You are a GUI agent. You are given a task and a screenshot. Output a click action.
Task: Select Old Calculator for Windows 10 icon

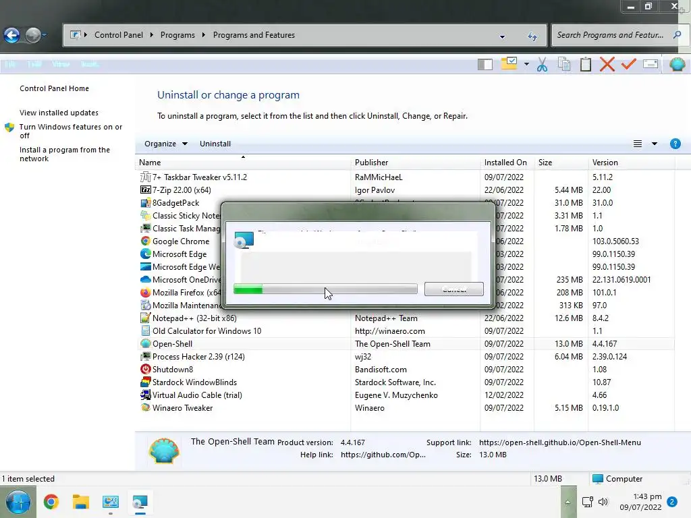[x=146, y=330]
